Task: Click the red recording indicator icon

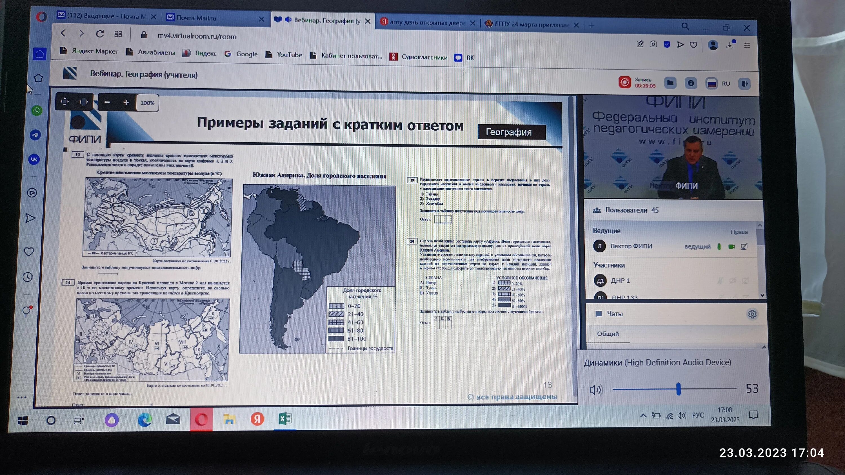Action: pos(624,82)
